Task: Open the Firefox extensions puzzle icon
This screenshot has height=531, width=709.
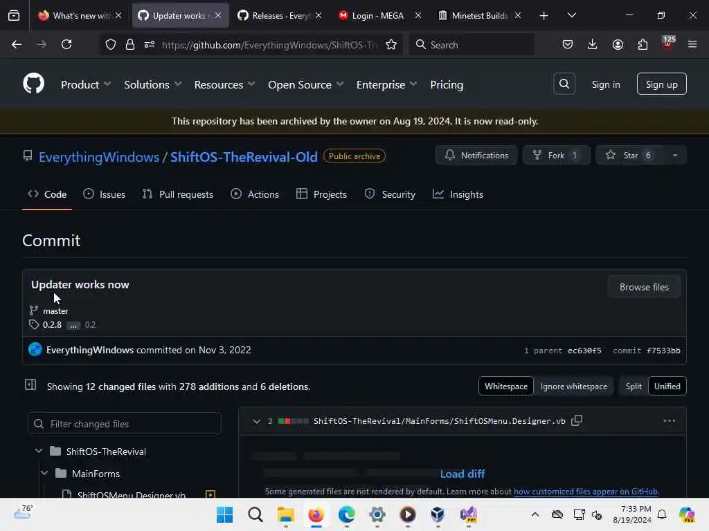Action: tap(643, 44)
